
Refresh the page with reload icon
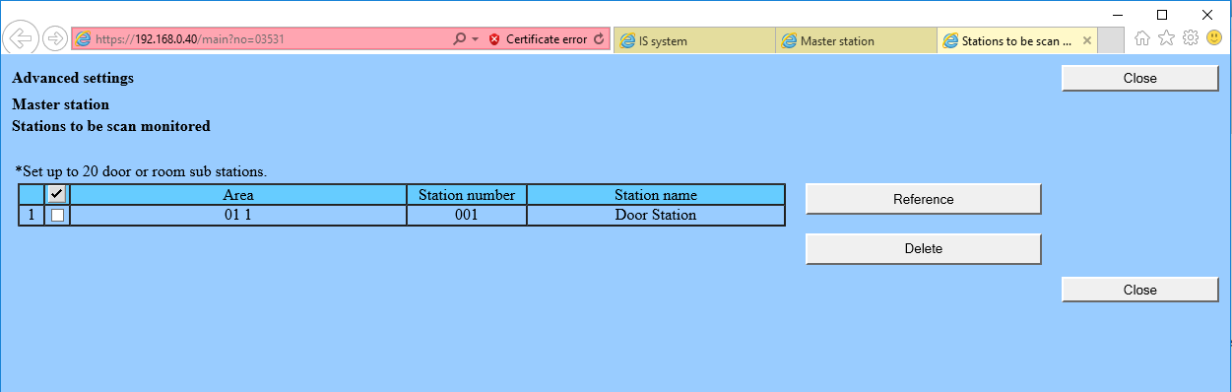[599, 39]
